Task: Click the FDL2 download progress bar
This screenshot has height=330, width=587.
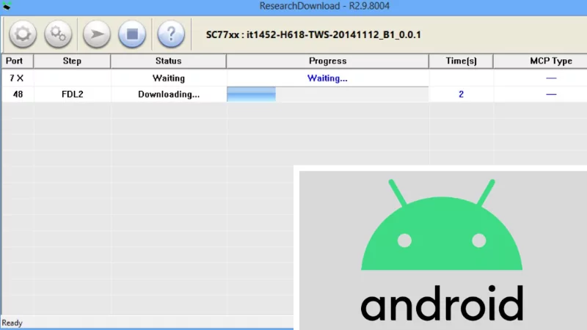Action: 327,95
